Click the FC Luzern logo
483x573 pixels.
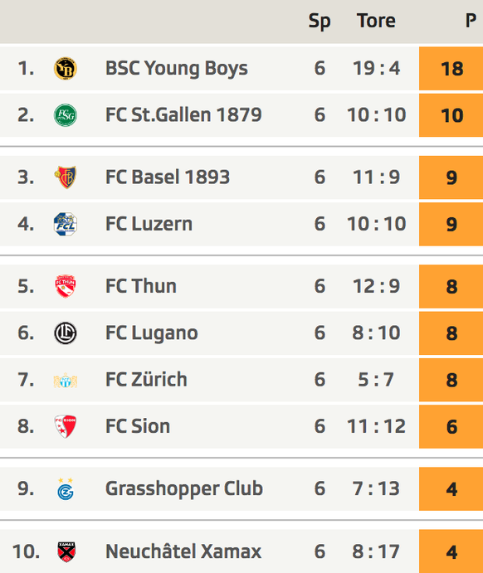point(65,224)
